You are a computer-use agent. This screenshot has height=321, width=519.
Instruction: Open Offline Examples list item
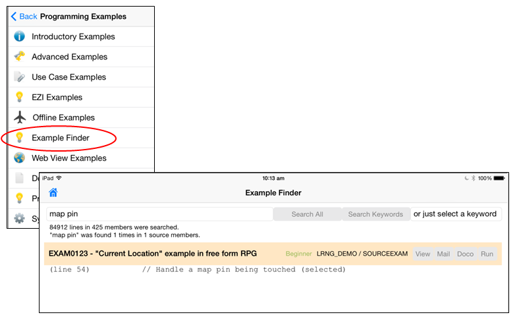[82, 117]
